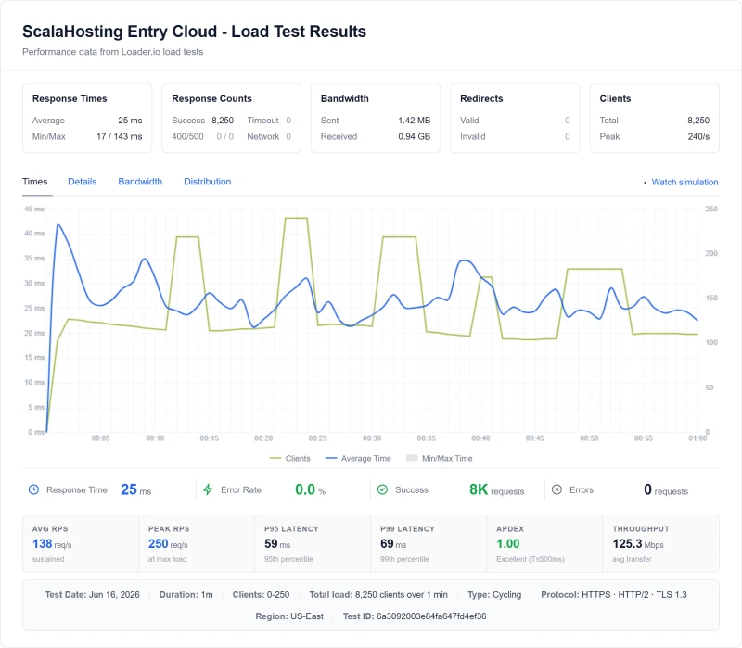Click the Response Time 25 ms summary value
This screenshot has width=742, height=648.
(x=135, y=489)
